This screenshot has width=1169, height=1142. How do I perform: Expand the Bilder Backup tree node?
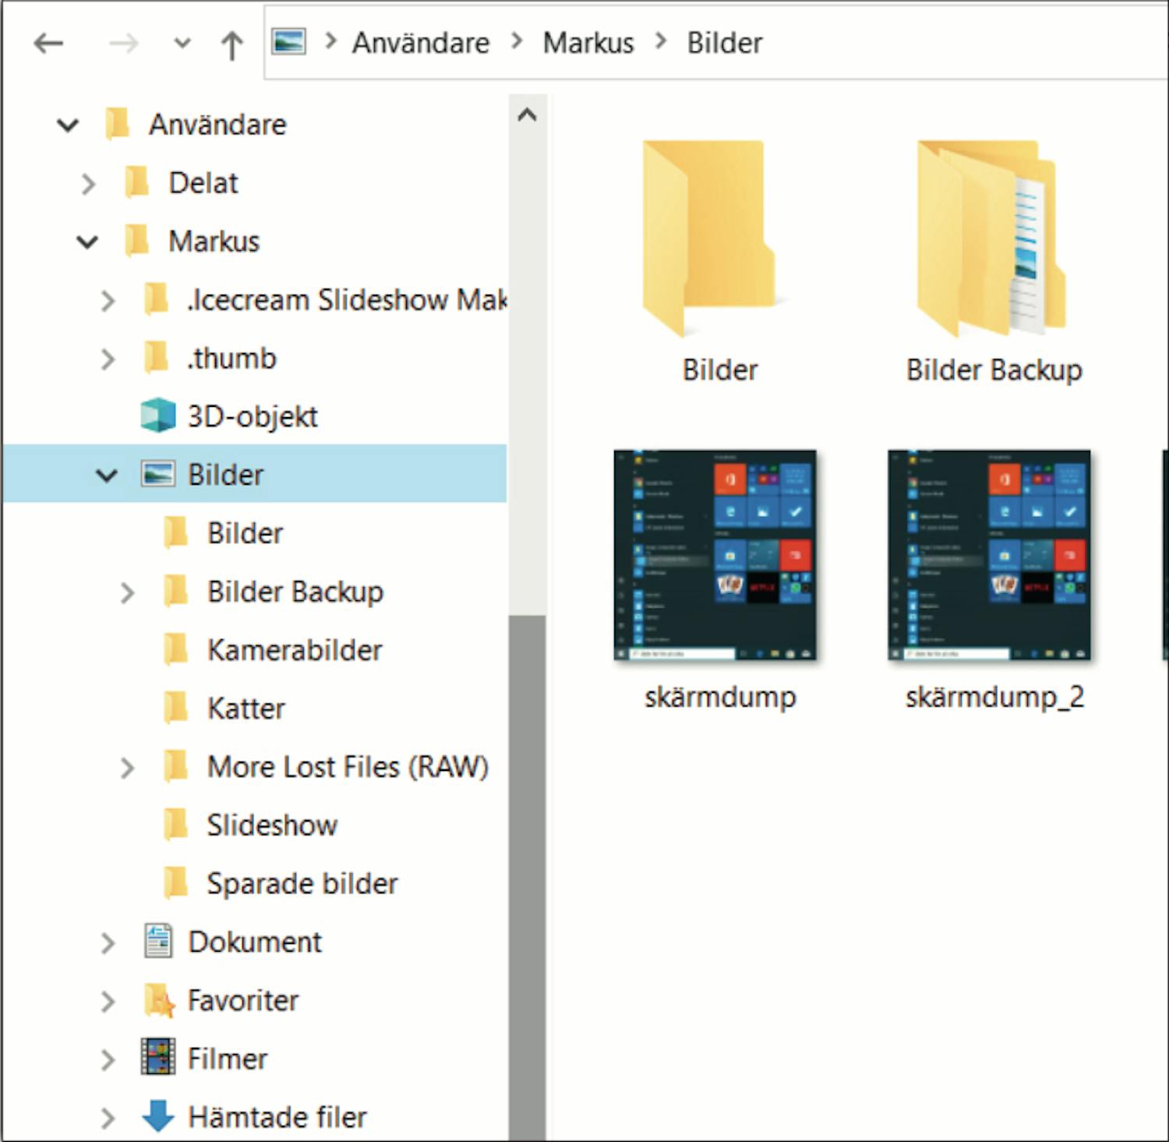pyautogui.click(x=128, y=593)
